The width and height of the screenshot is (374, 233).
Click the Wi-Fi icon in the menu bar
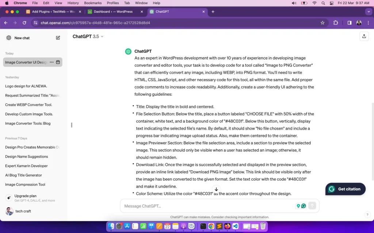coord(314,3)
